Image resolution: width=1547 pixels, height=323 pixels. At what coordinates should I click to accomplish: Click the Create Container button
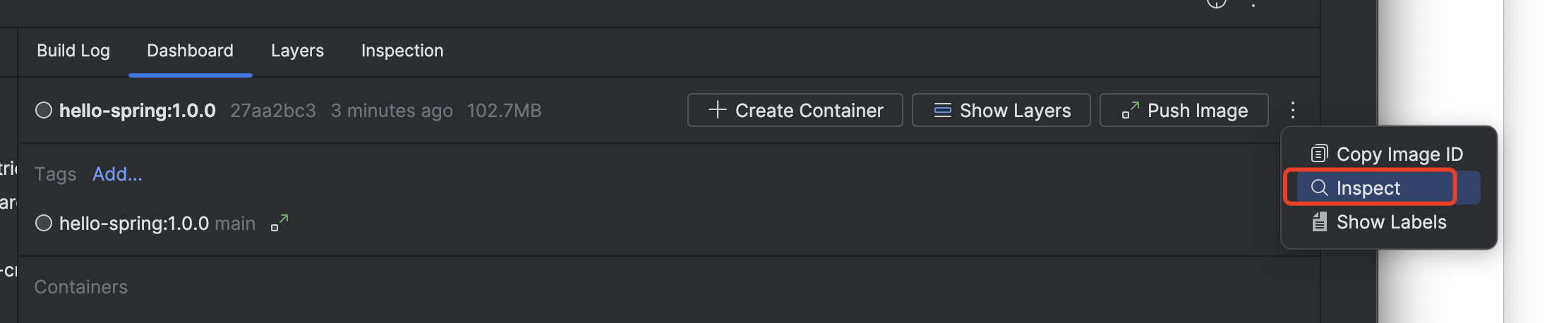click(795, 110)
